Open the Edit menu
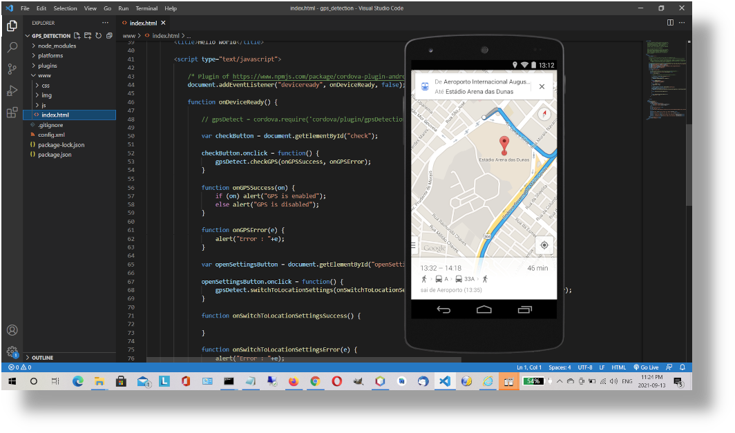 click(41, 8)
